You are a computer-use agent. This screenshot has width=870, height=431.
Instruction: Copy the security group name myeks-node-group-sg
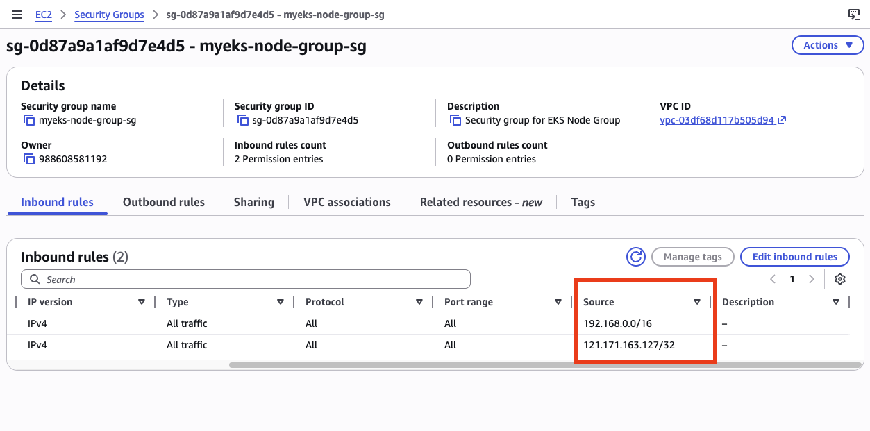pyautogui.click(x=29, y=120)
